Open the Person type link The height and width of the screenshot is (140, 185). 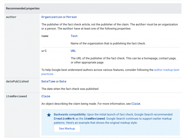72,17
